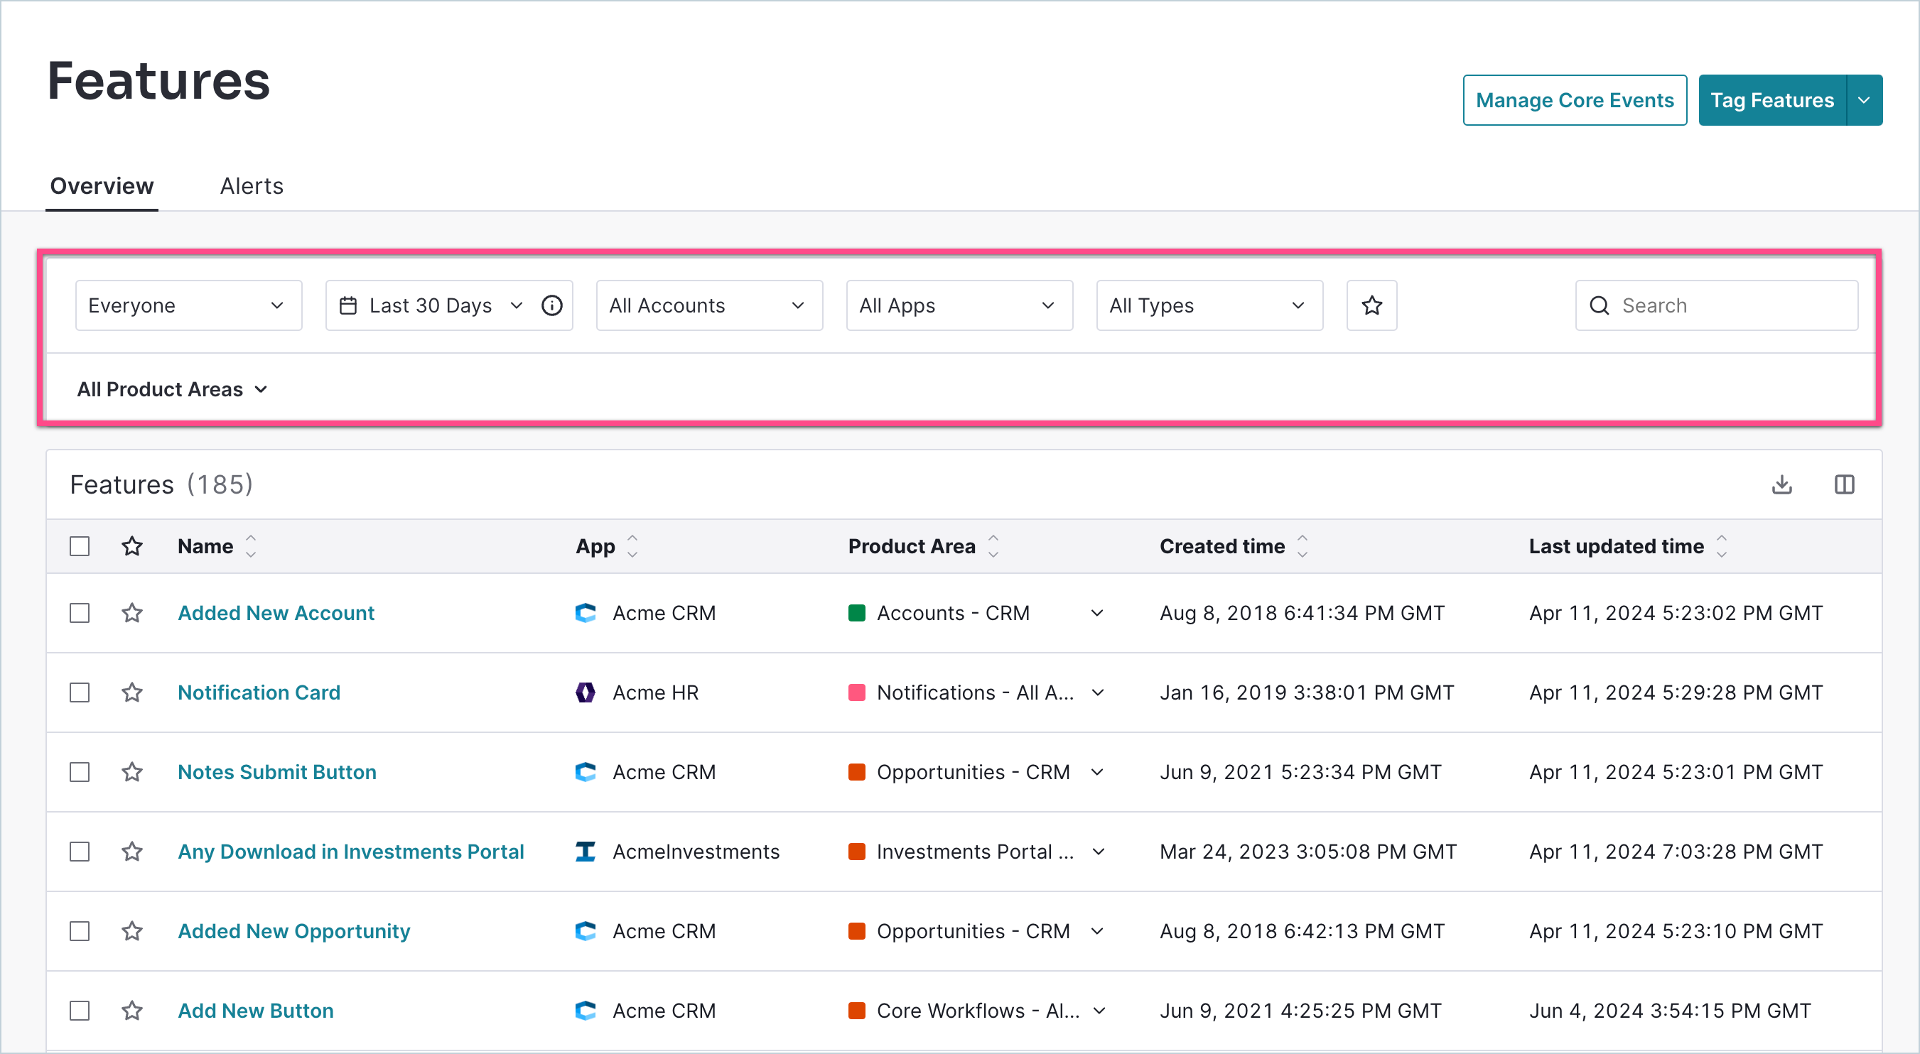
Task: Open the product area dropdown for Notes Submit Button
Action: pyautogui.click(x=1097, y=772)
